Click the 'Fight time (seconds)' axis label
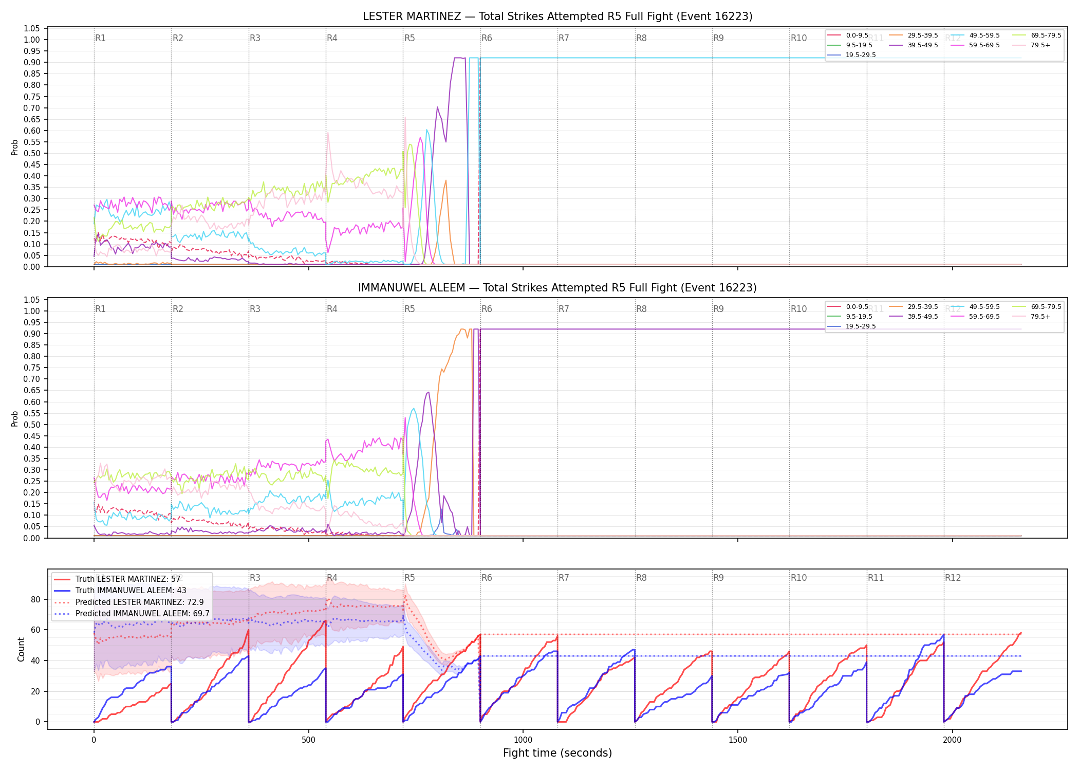 pos(557,753)
